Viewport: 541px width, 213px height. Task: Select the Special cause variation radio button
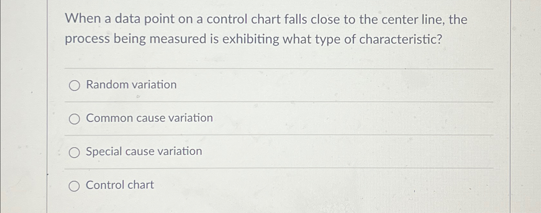click(x=75, y=153)
